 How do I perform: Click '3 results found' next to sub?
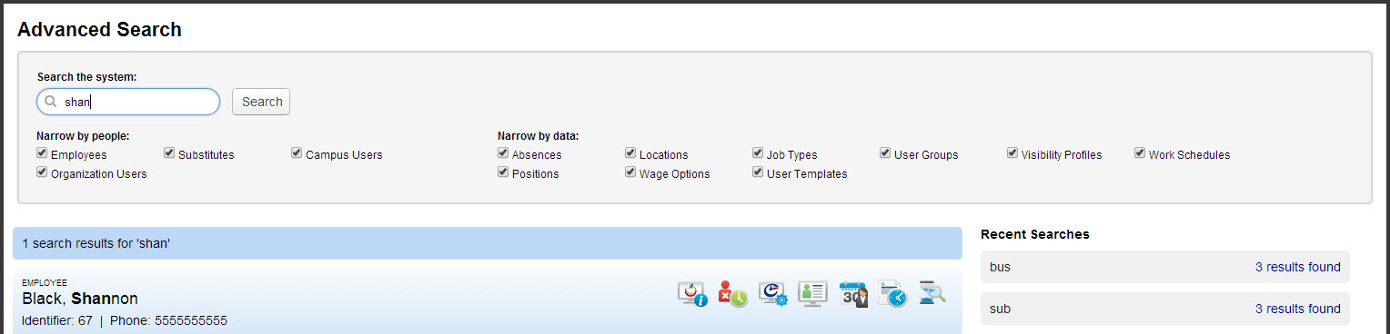tap(1298, 309)
